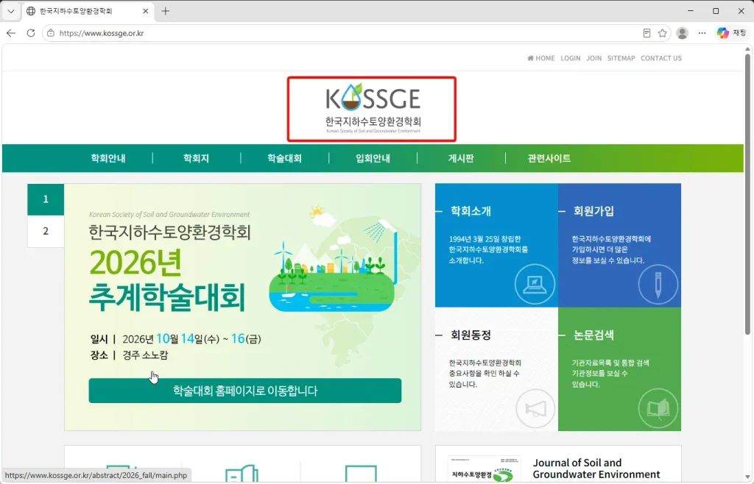Open the LOGIN link

coord(571,58)
